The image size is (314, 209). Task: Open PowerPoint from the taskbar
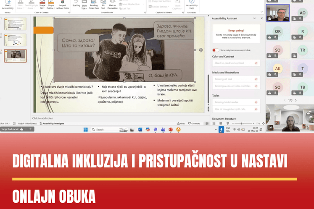tap(171, 130)
